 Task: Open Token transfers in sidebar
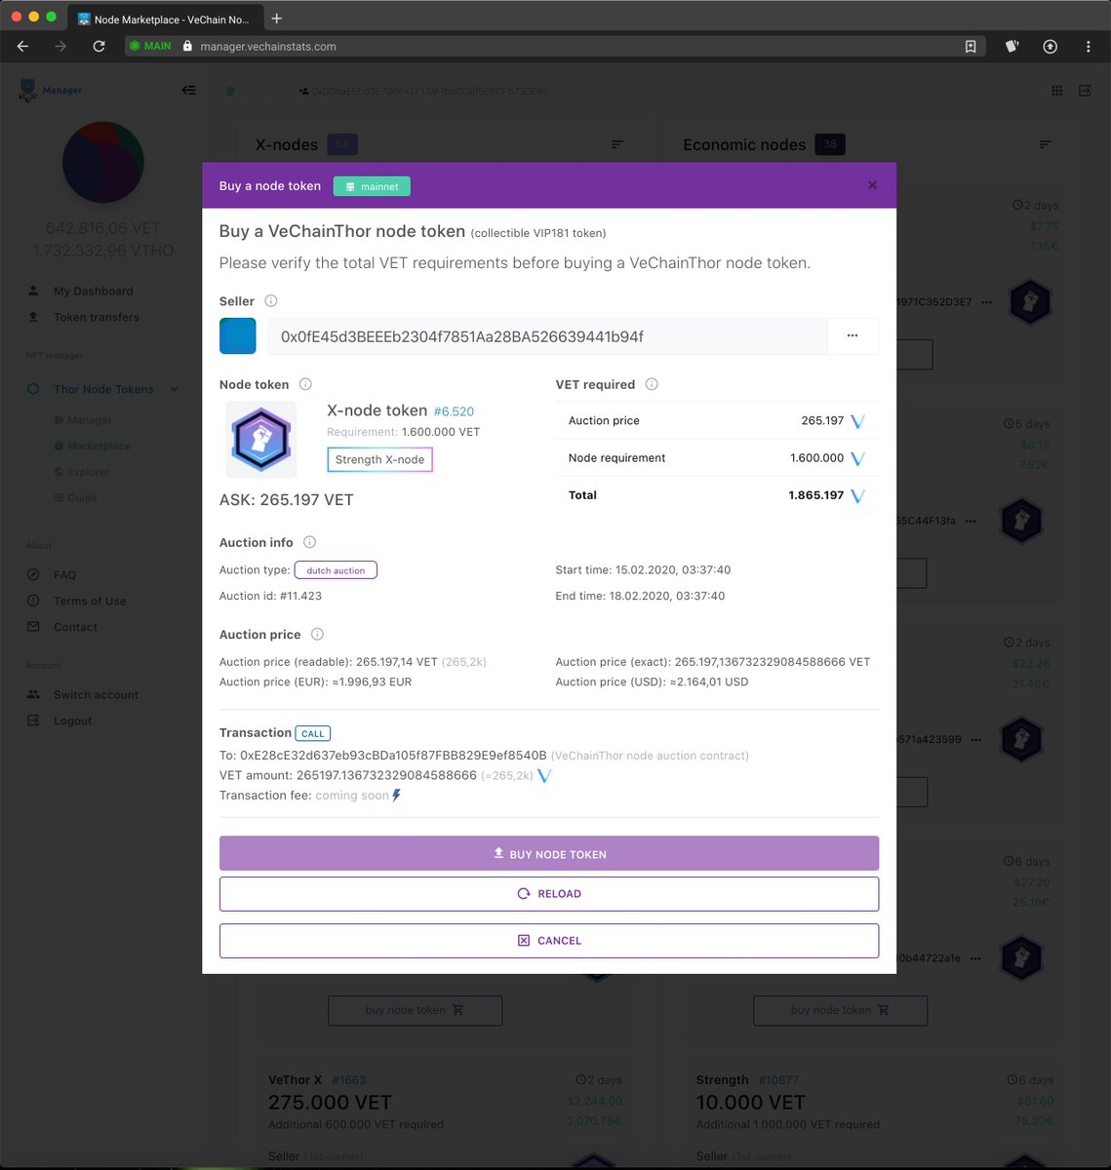point(97,317)
